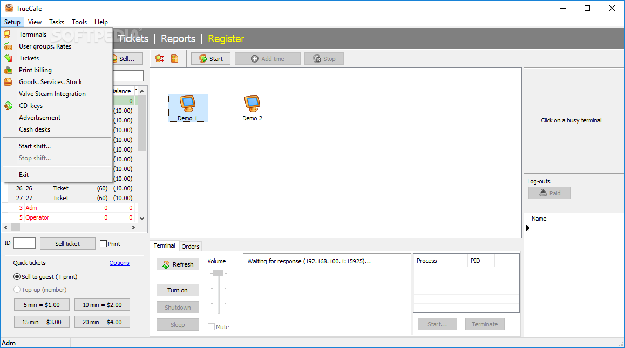Click the search field above Balance column
Screen dimensions: 625x348
(128, 76)
